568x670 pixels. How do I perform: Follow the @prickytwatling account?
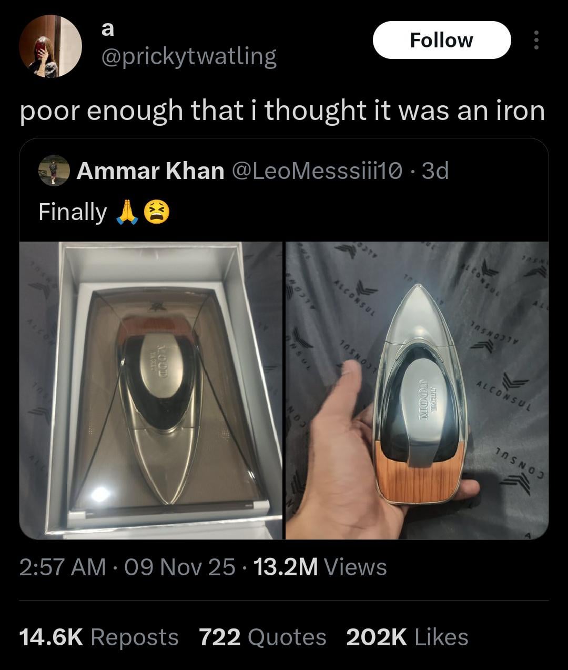point(441,40)
